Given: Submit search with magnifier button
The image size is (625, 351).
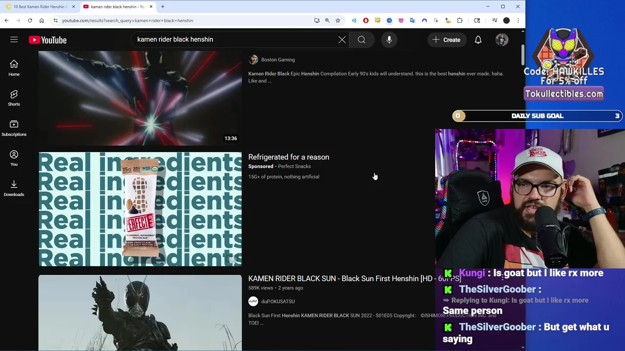Looking at the screenshot, I should click(x=361, y=39).
